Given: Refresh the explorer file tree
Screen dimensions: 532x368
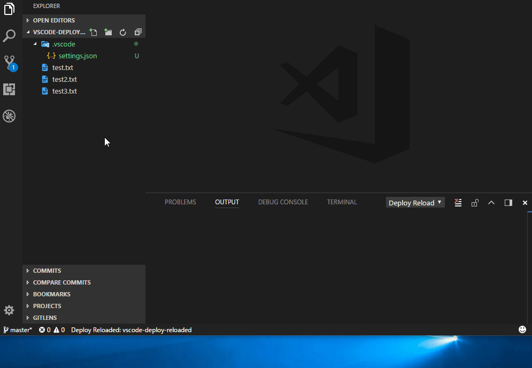Looking at the screenshot, I should (123, 32).
